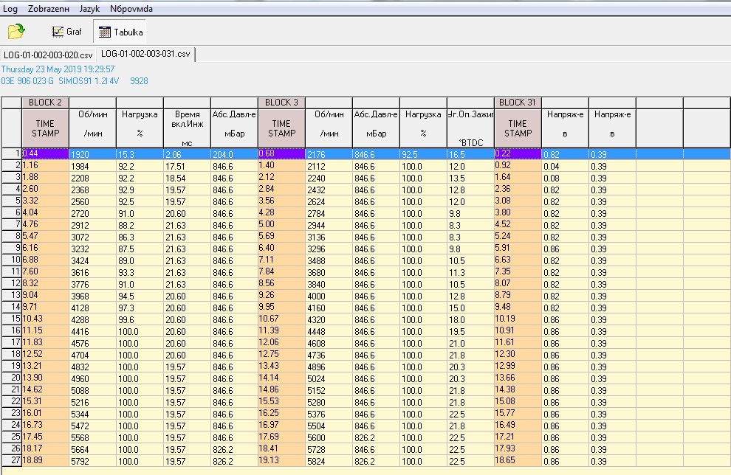Open the Jazyk language menu
Viewport: 731px width, 475px height.
click(x=89, y=9)
